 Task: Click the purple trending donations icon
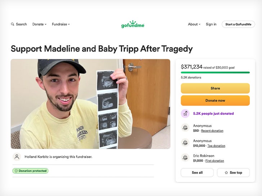coord(185,113)
